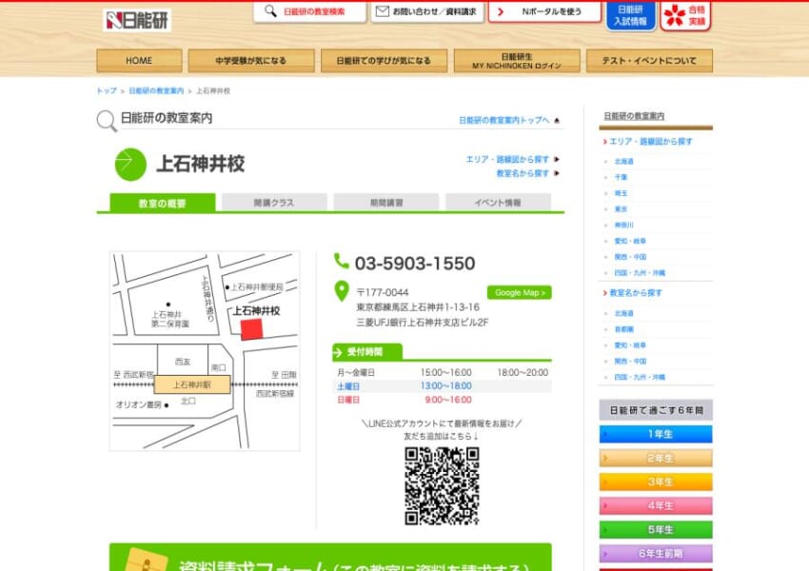Click 神奈川 in the sidebar area list
This screenshot has height=571, width=809.
(623, 226)
